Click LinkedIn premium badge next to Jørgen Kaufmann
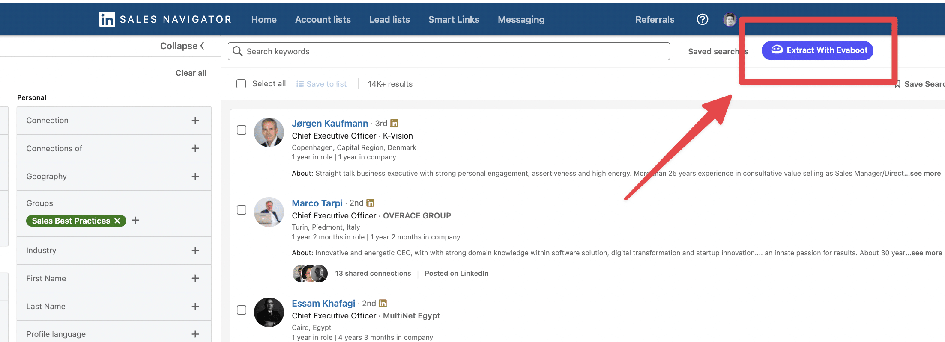 click(x=394, y=123)
